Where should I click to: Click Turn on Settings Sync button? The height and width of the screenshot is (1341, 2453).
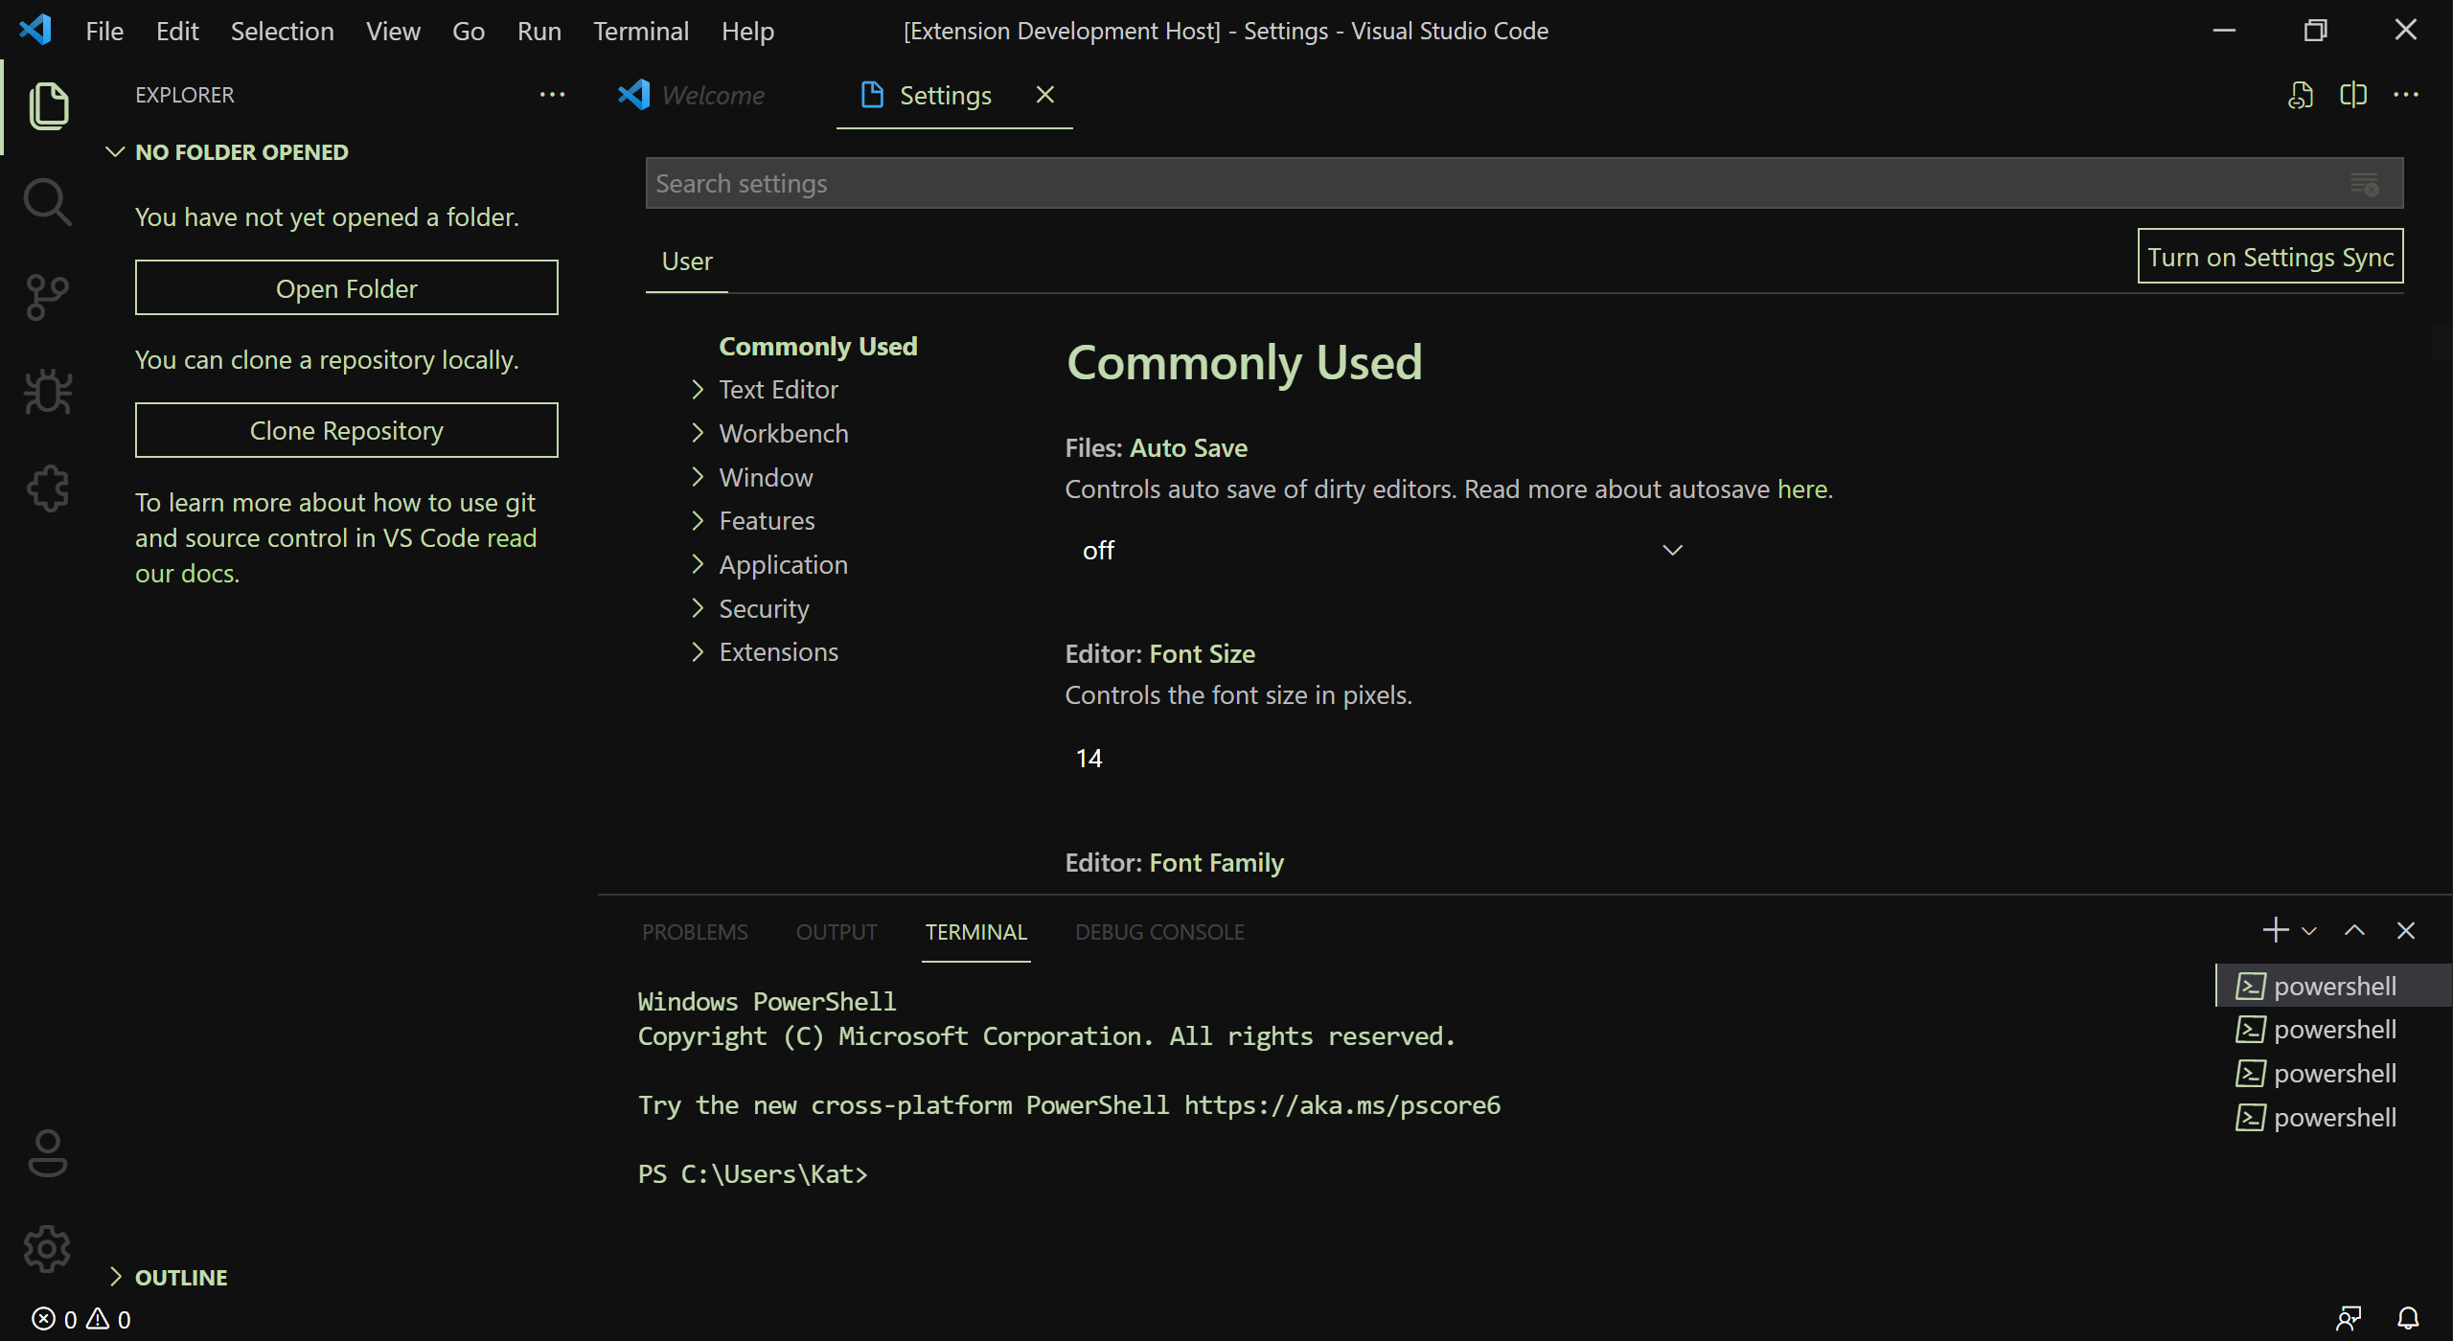2270,257
